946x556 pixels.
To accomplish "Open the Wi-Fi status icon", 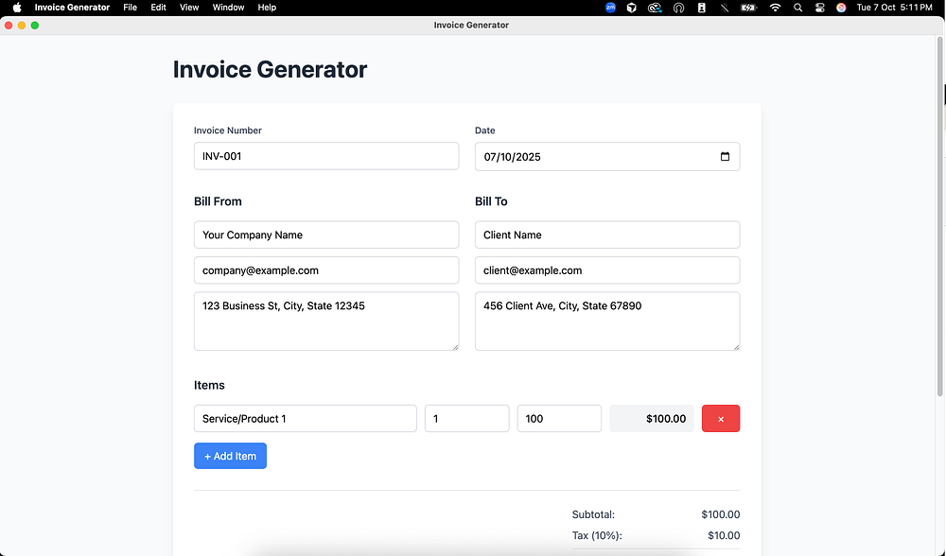I will tap(776, 8).
